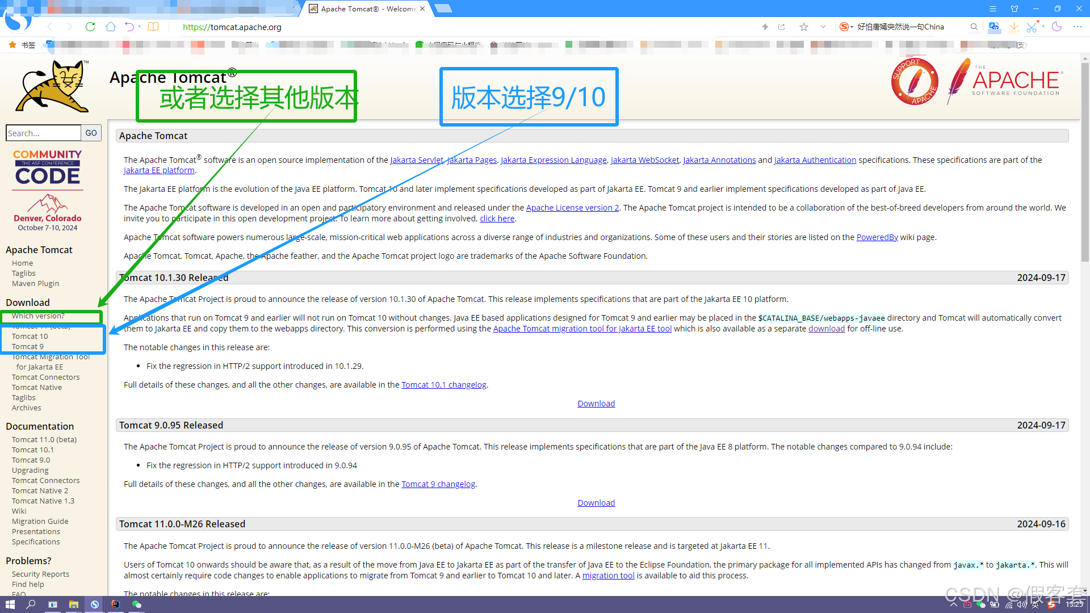1090x613 pixels.
Task: Click Download under Tomcat 9.0.95 release
Action: tap(596, 503)
